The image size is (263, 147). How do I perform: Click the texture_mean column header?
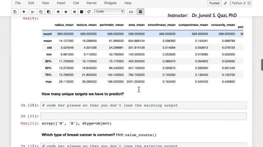click(87, 25)
